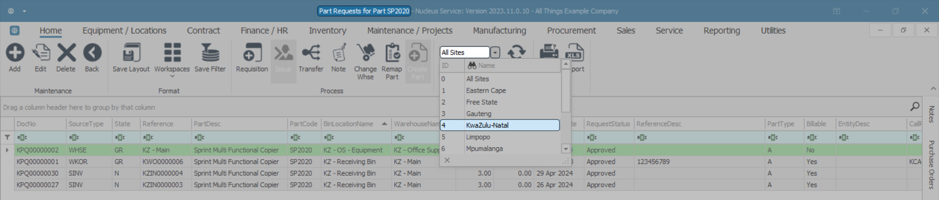Open the All Sites dropdown arrow
This screenshot has width=939, height=200.
click(x=495, y=52)
